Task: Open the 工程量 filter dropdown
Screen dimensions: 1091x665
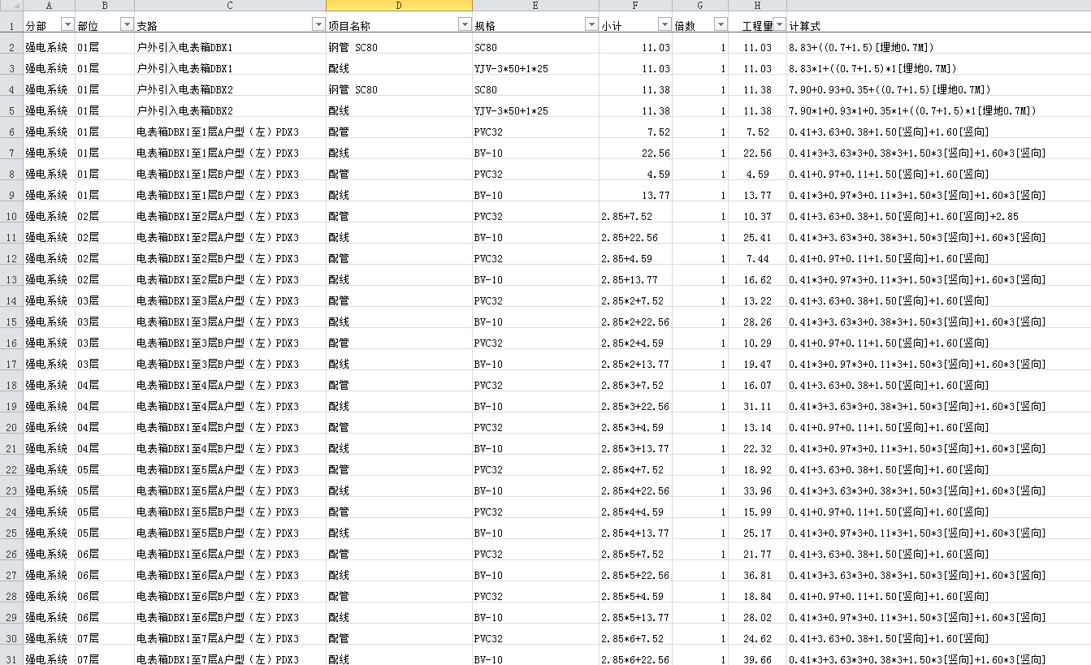Action: 780,25
